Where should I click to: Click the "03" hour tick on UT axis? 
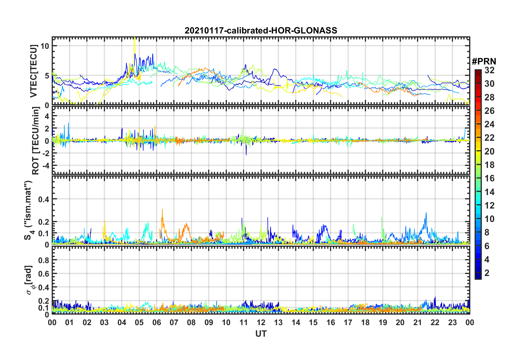[x=104, y=322]
